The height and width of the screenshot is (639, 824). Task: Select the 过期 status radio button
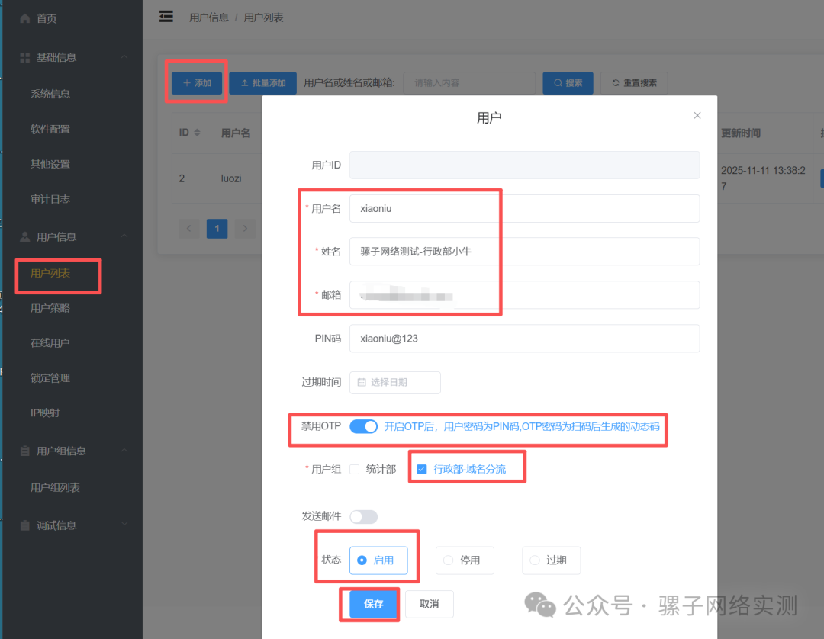point(535,560)
